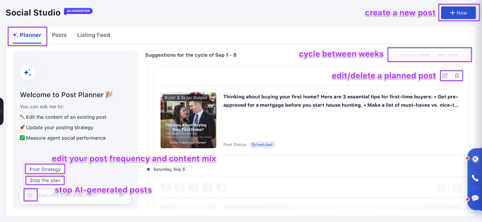Viewport: 482px width, 222px height.
Task: Open the Listing Feed tab
Action: click(93, 35)
